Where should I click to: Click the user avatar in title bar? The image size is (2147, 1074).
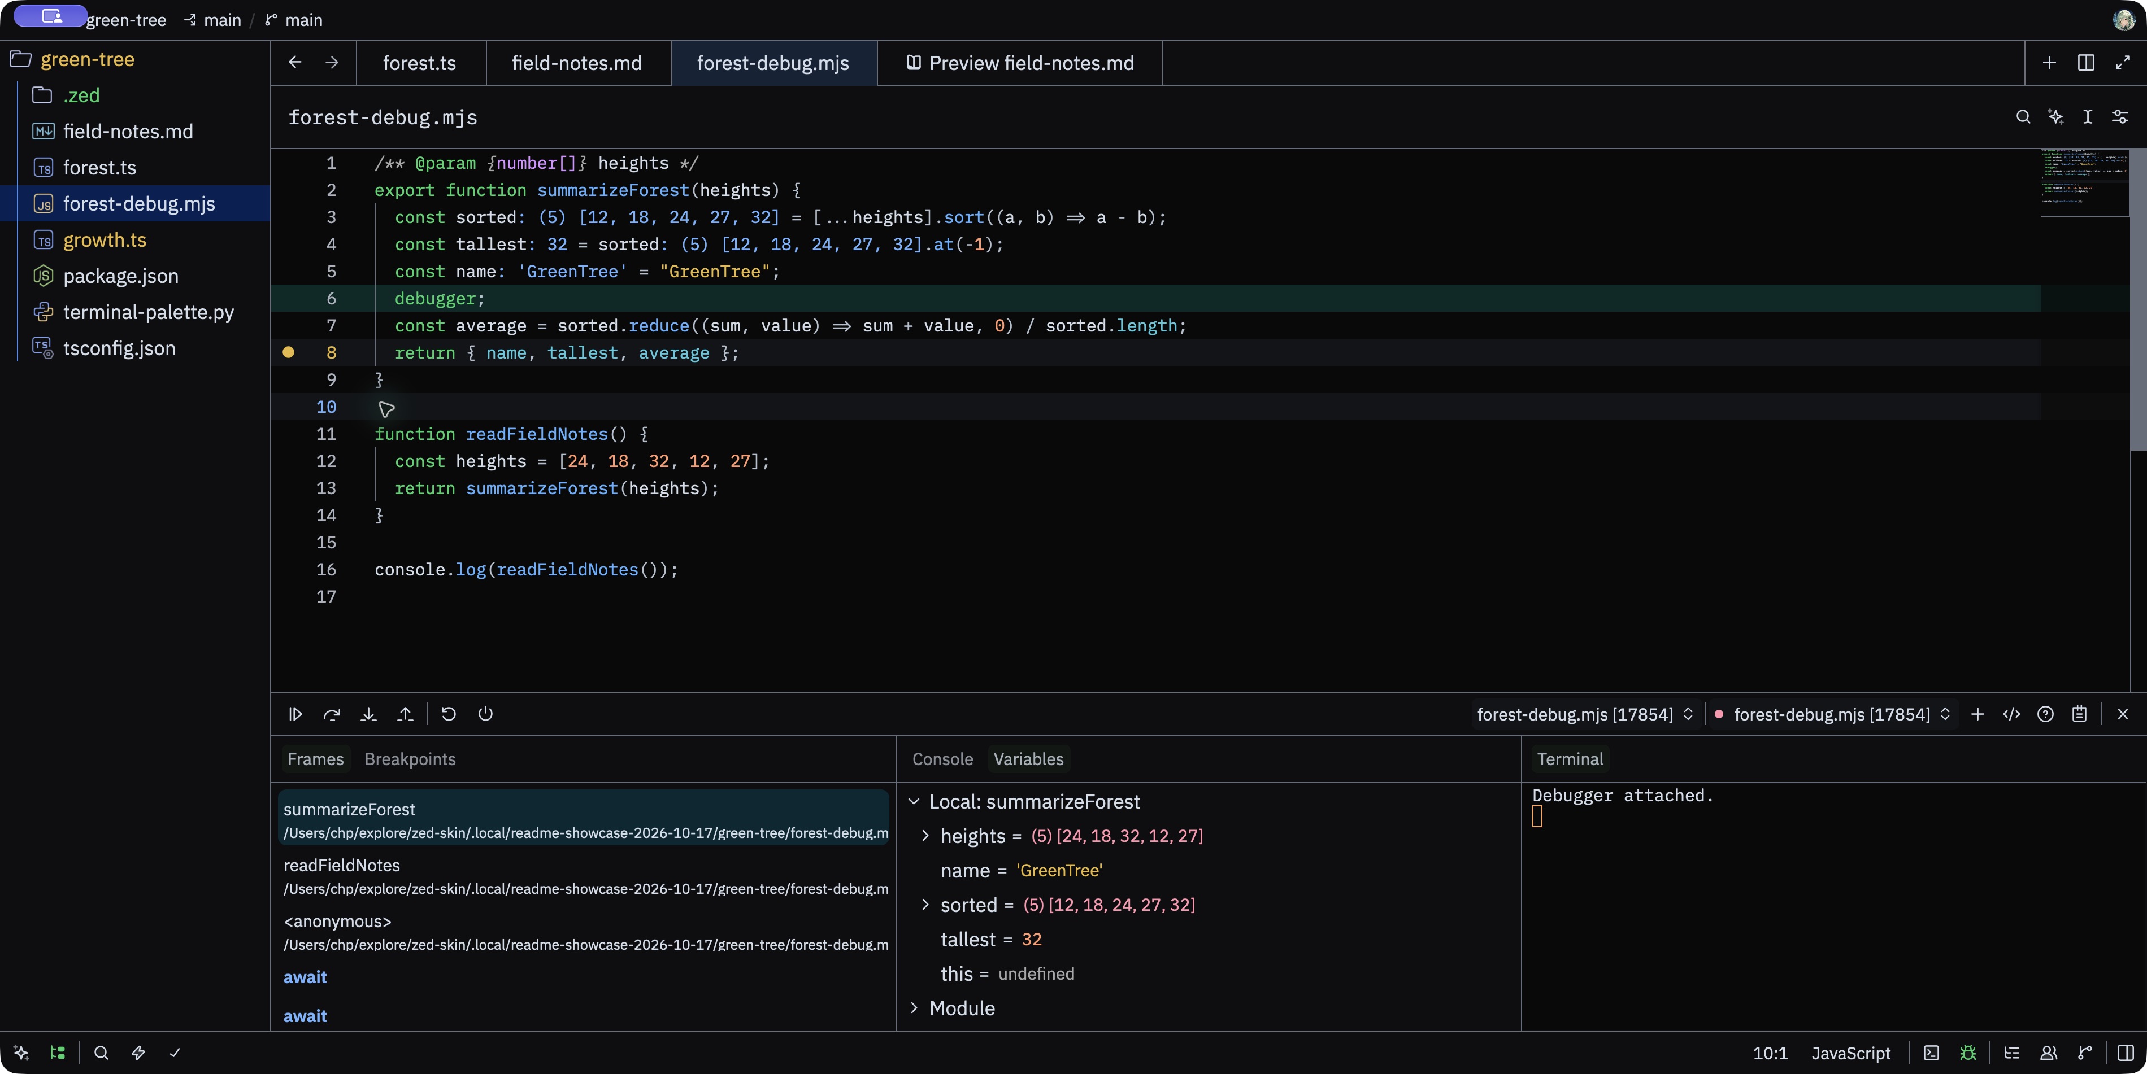pyautogui.click(x=2123, y=19)
